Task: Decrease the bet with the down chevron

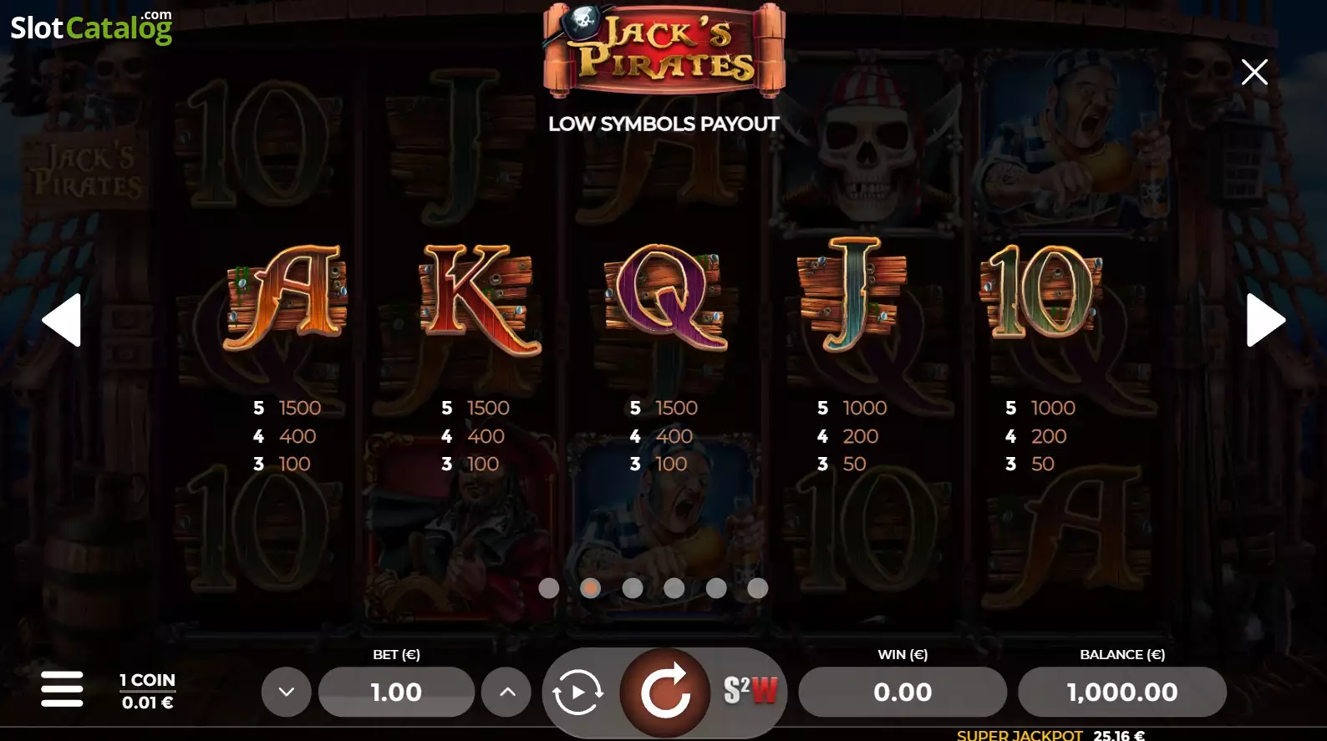Action: point(287,692)
